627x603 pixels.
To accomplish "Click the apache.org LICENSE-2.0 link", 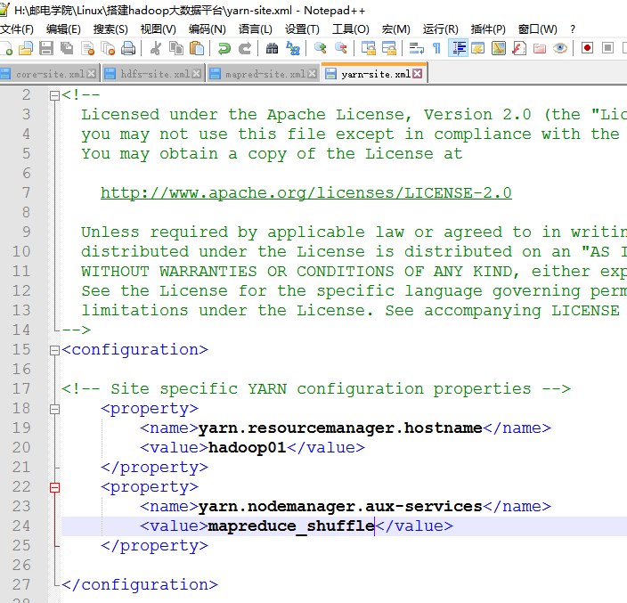I will pos(306,193).
